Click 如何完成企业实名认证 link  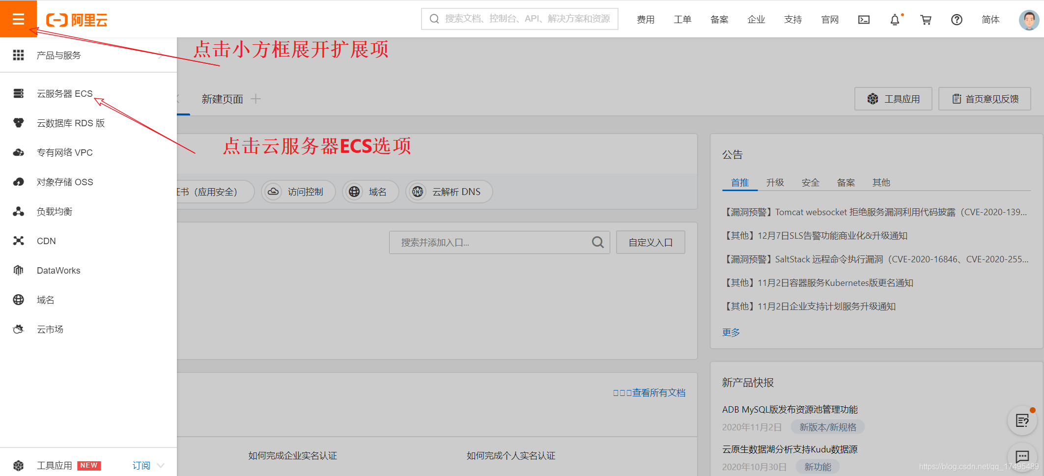(292, 455)
